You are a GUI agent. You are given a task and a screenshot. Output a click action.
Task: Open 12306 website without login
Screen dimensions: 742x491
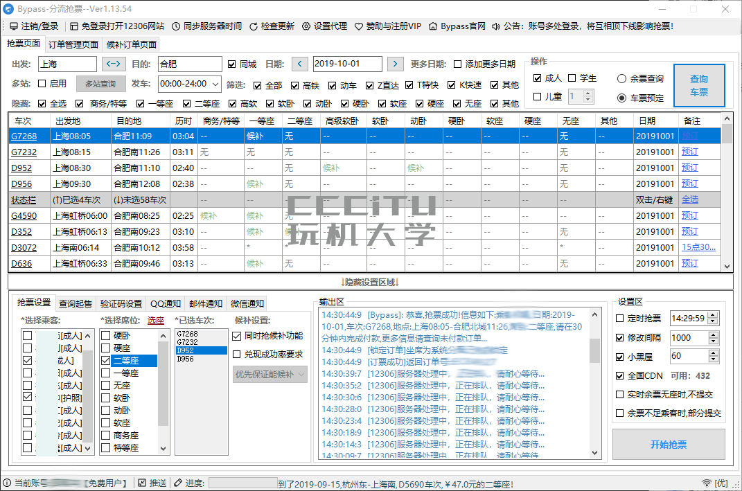click(x=75, y=26)
